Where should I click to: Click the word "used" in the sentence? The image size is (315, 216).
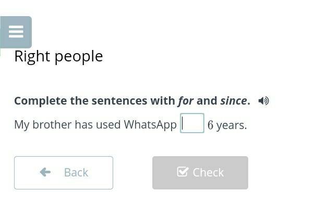click(x=108, y=125)
